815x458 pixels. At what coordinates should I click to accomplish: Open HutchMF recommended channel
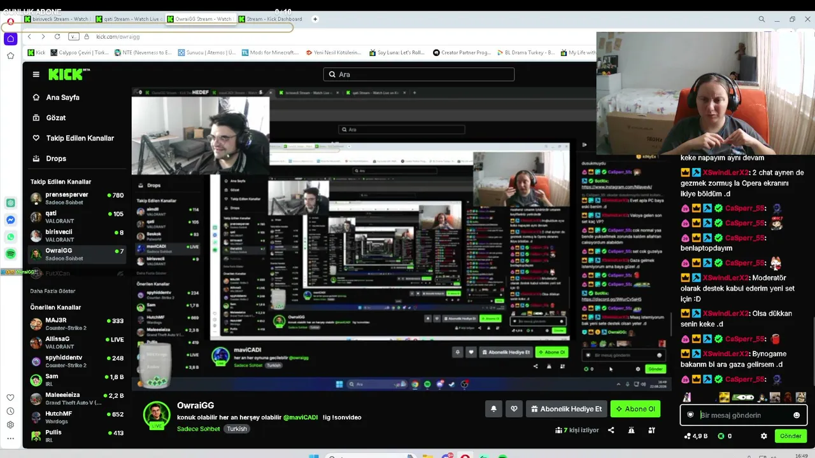77,417
